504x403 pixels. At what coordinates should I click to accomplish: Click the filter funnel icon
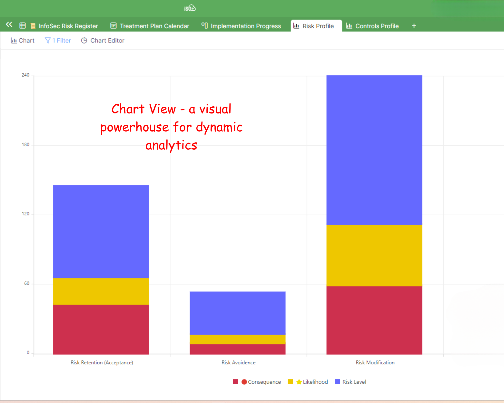pos(48,41)
